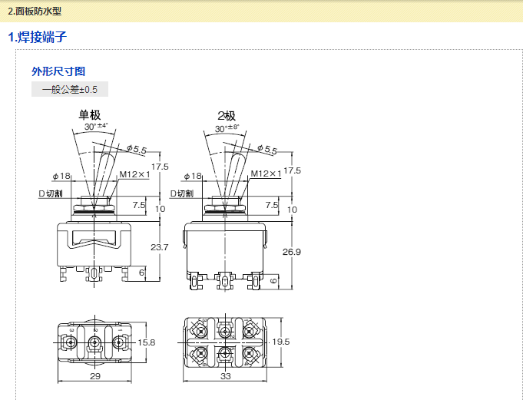The height and width of the screenshot is (400, 523).
Task: Click the 26.9 height dimension
Action: point(292,252)
